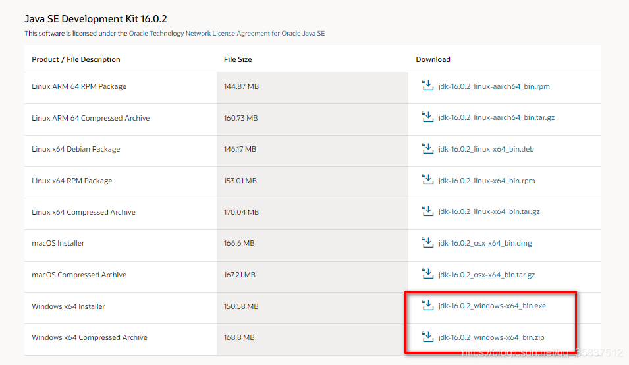629x365 pixels.
Task: Click file size '168.8 MB'
Action: (x=239, y=338)
